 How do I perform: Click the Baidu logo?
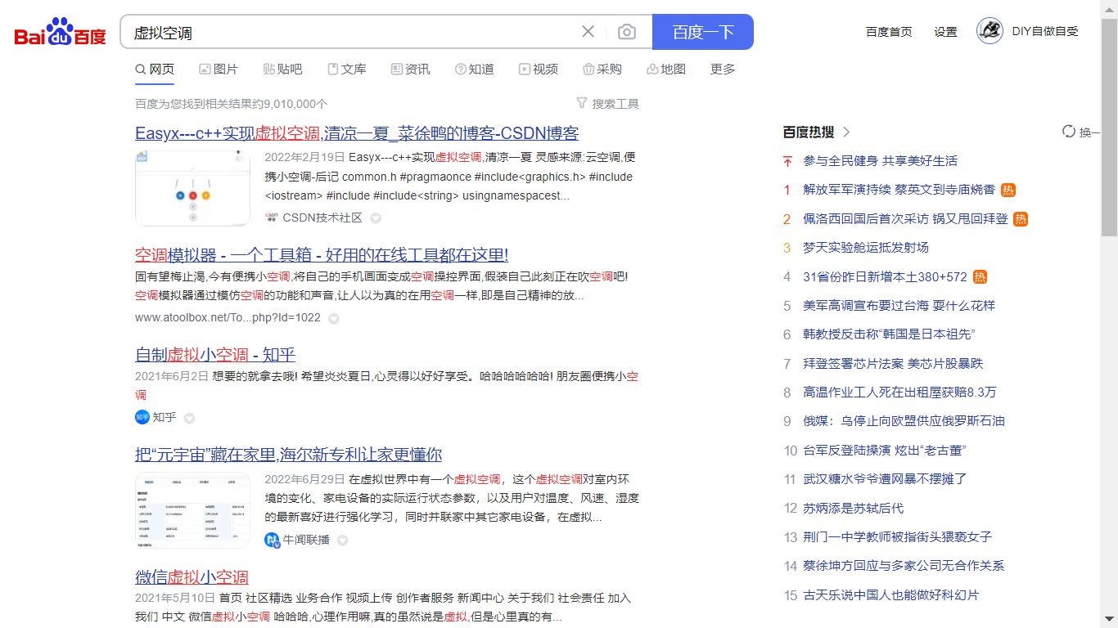click(x=61, y=32)
